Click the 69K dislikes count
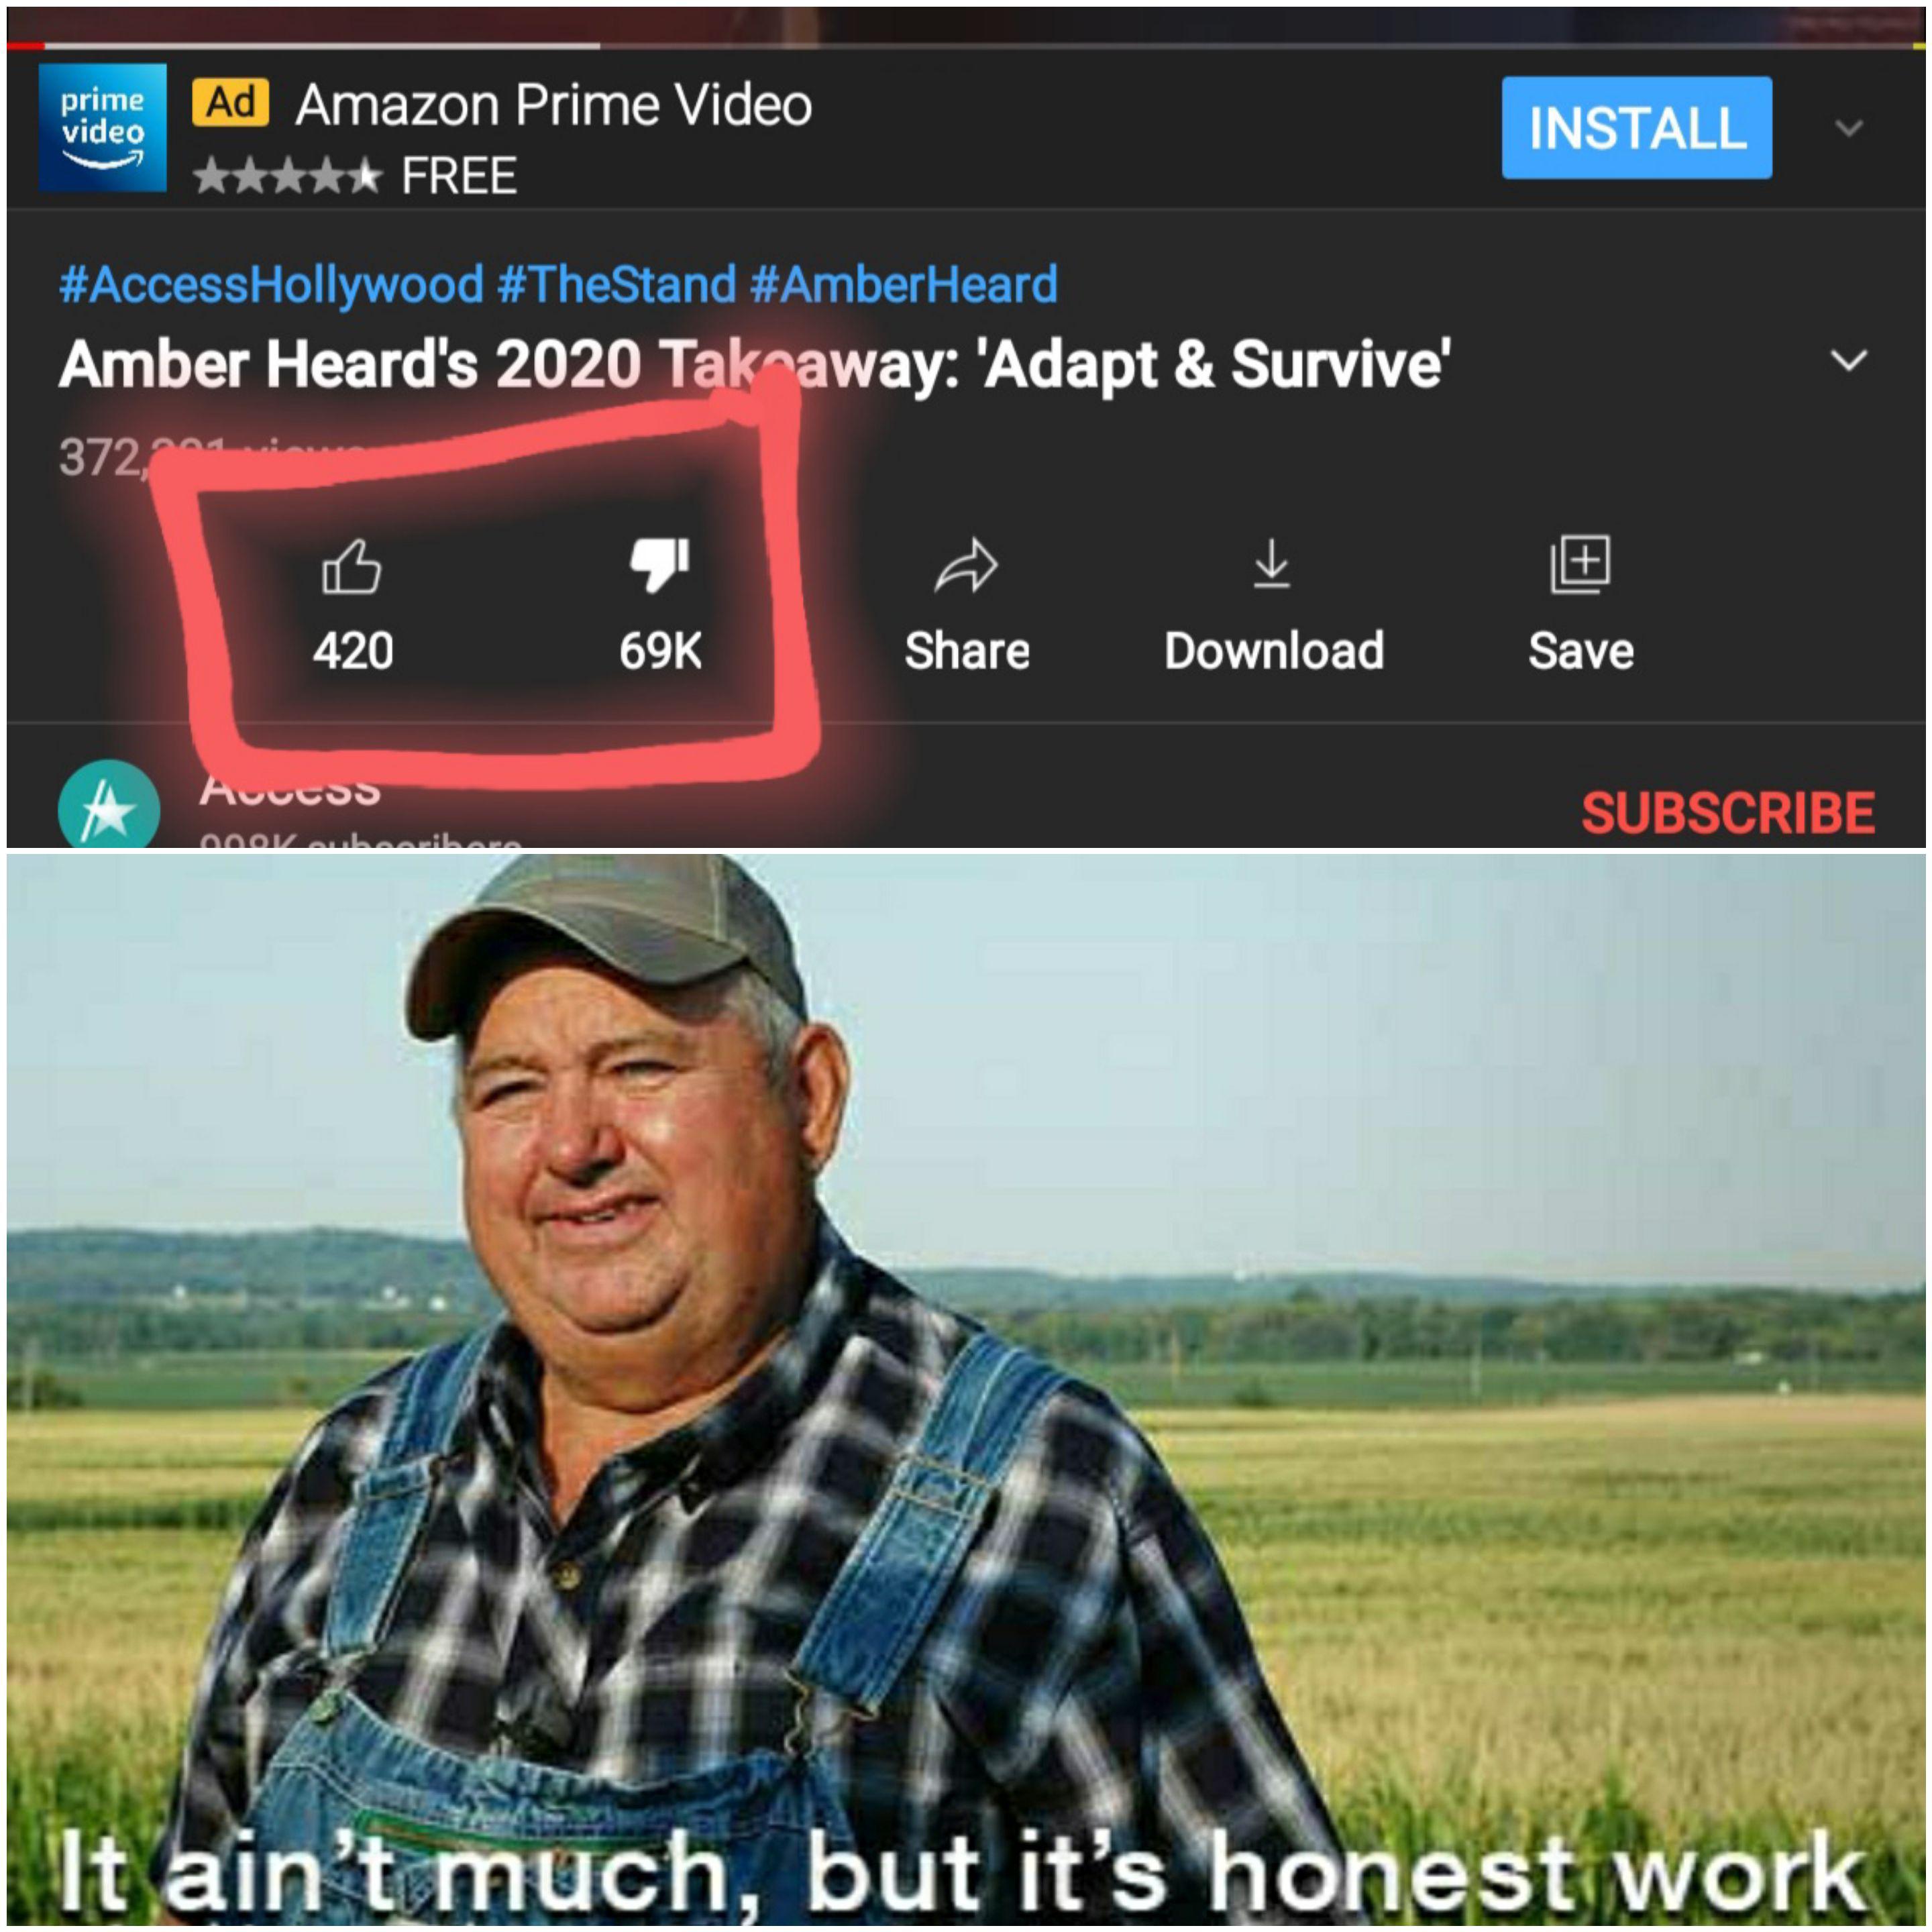This screenshot has width=1932, height=1932. coord(660,651)
